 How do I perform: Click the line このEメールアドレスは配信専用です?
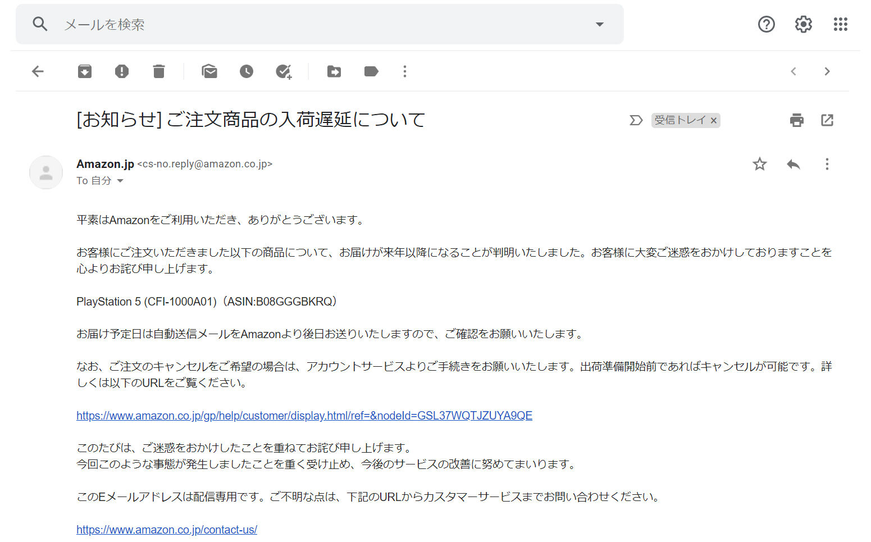pyautogui.click(x=369, y=497)
